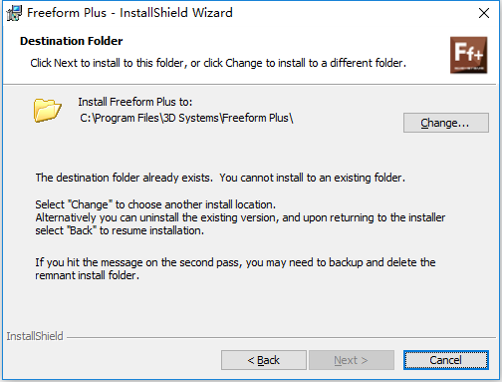Open the Change... folder dialog
Screen dimensions: 502x382
pos(446,123)
